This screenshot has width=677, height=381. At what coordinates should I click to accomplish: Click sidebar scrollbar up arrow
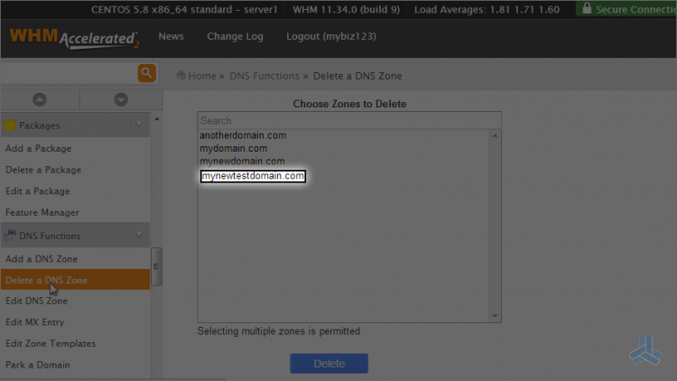(x=157, y=119)
